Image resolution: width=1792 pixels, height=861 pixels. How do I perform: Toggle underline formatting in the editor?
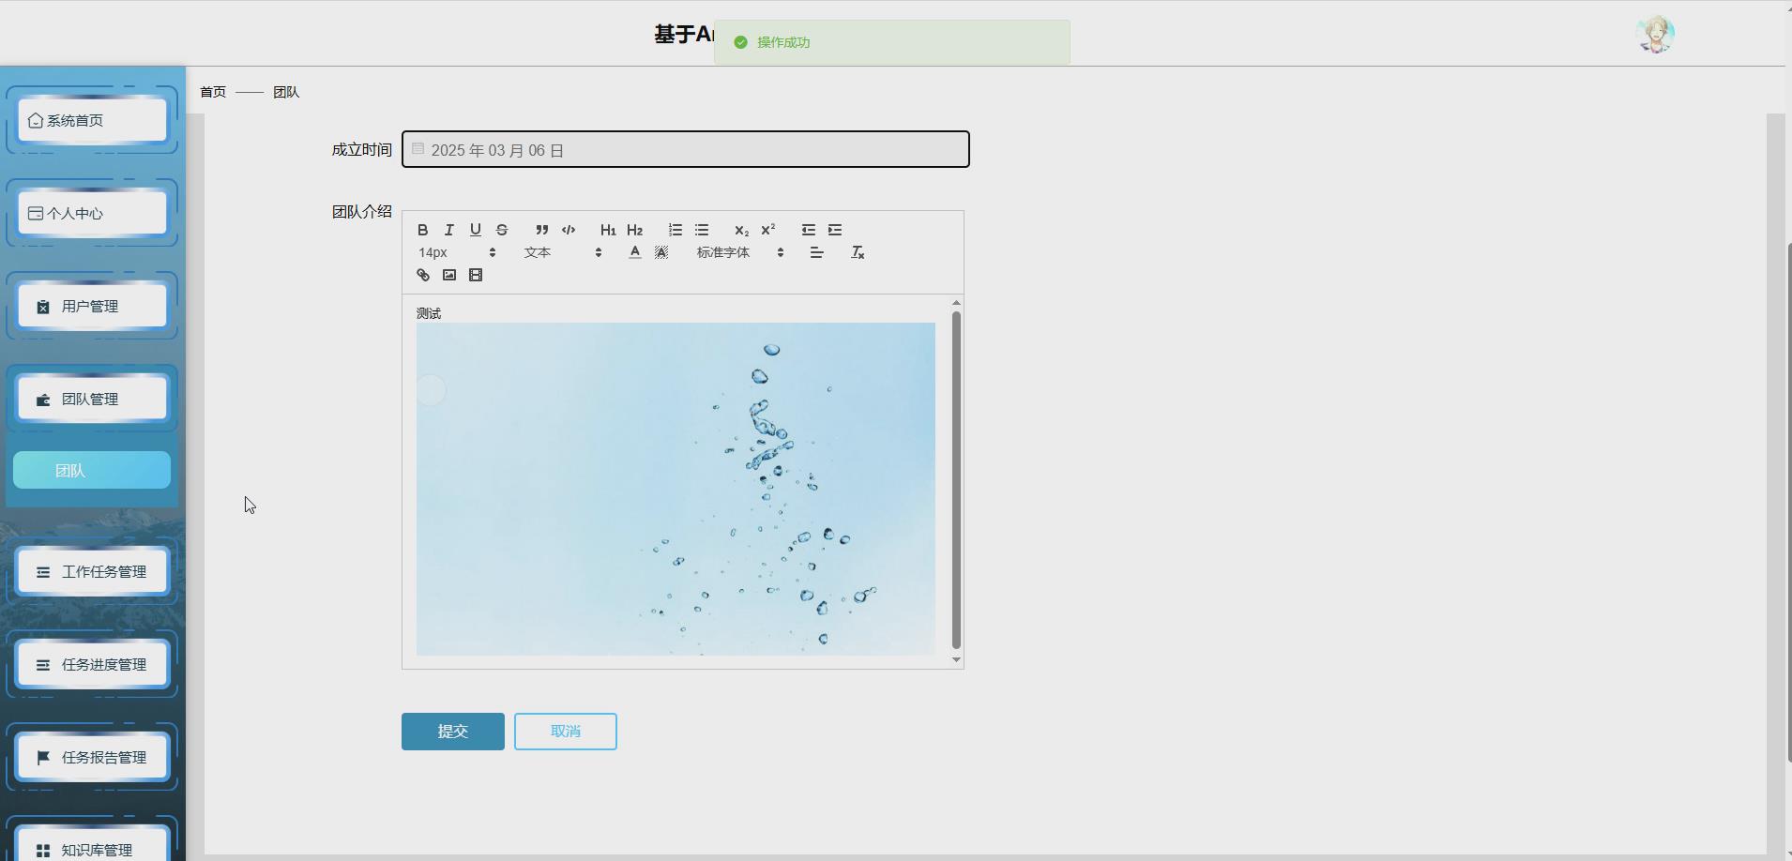pyautogui.click(x=476, y=230)
